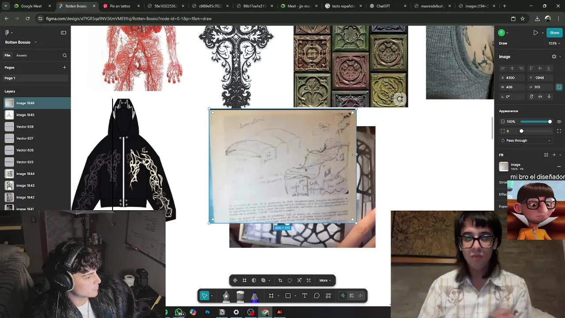This screenshot has width=565, height=318.
Task: Select the Brush marker tool
Action: 240,296
